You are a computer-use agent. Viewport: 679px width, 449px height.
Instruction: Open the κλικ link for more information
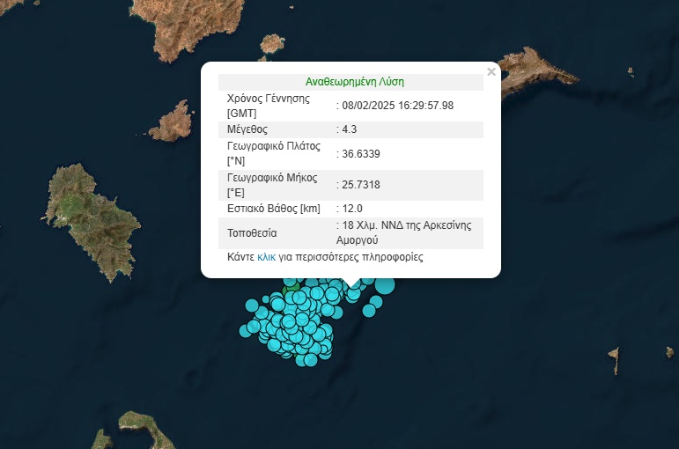tap(266, 257)
